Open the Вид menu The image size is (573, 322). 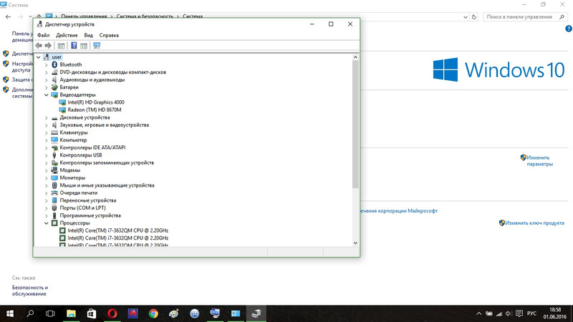point(88,35)
